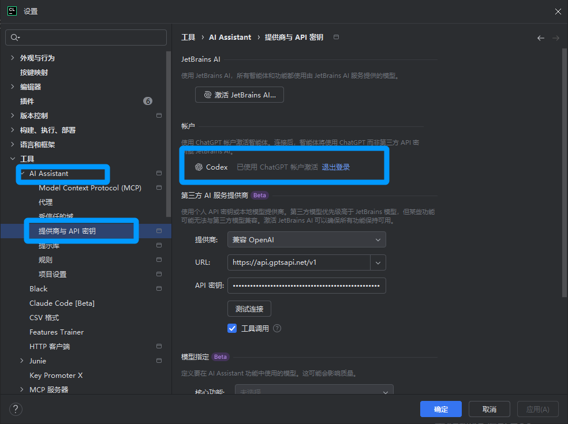Click the 取消 button
This screenshot has height=424, width=568.
[x=489, y=409]
